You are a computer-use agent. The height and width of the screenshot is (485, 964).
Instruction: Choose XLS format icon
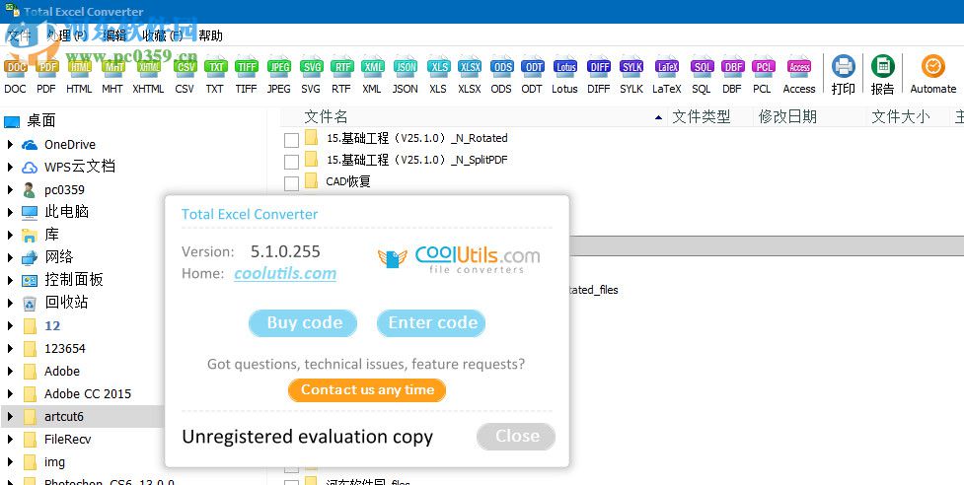tap(438, 68)
